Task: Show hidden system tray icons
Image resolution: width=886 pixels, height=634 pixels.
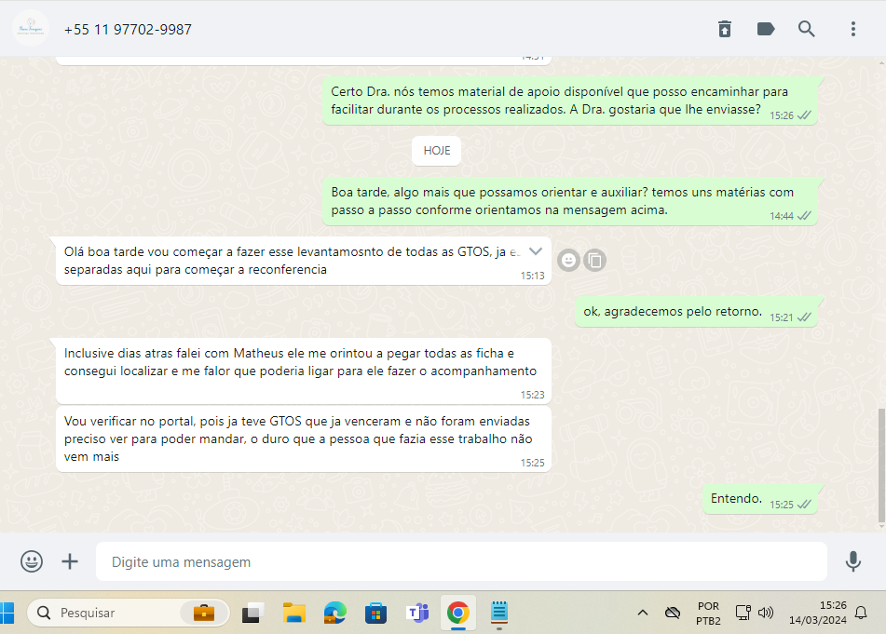Action: (x=643, y=614)
